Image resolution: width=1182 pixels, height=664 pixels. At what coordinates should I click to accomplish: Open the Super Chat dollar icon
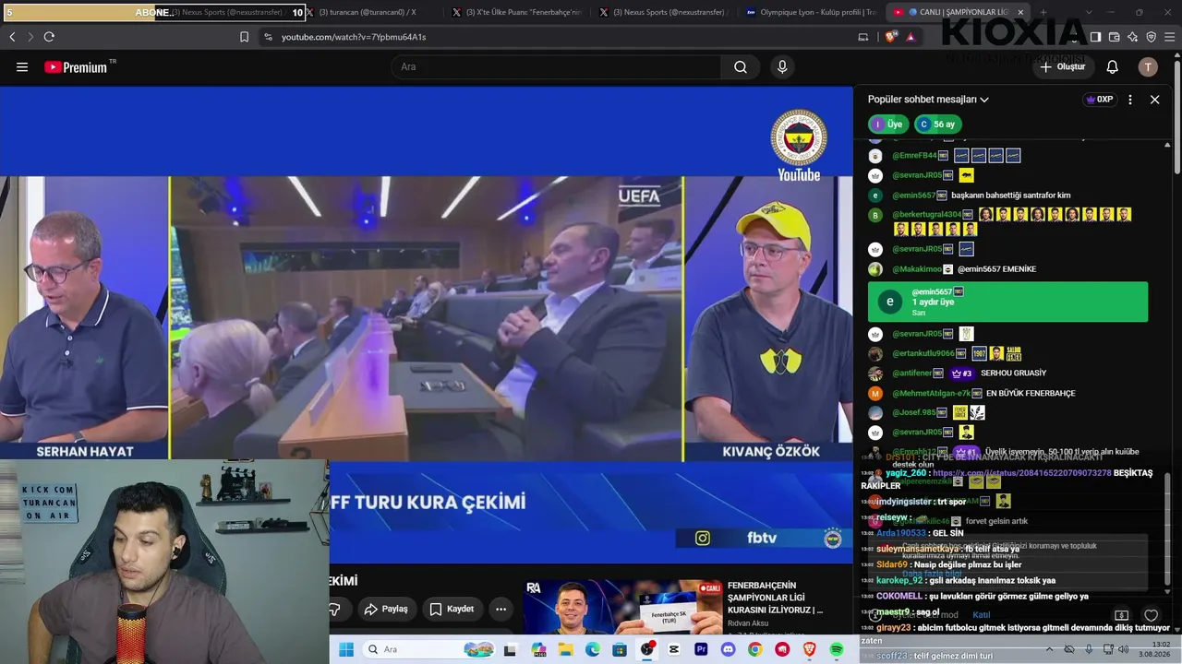pos(1121,615)
